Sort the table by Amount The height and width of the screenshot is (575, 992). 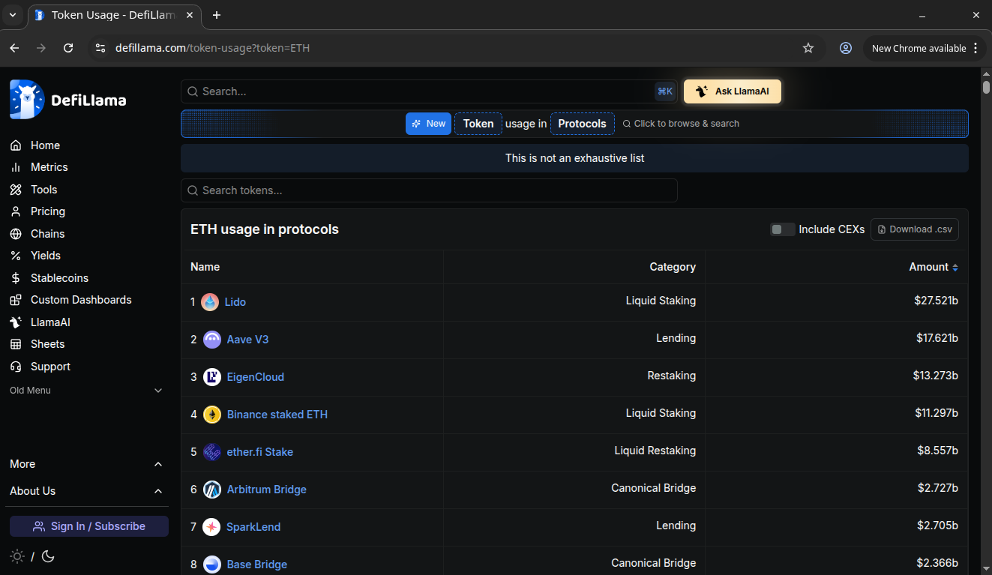[x=934, y=267]
